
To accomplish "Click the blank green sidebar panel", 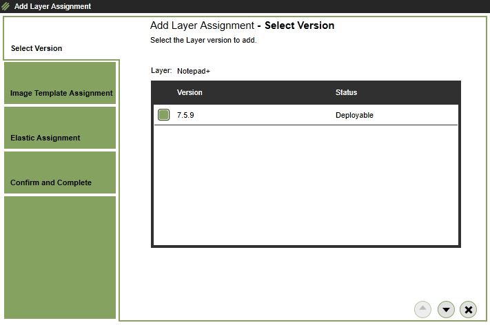I will [60, 258].
